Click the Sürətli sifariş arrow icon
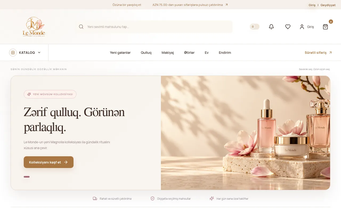Screen dimensions: 341x213 (x=330, y=52)
